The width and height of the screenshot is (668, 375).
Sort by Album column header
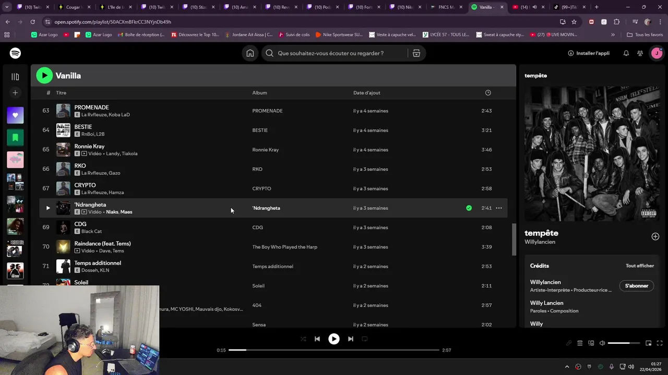259,93
